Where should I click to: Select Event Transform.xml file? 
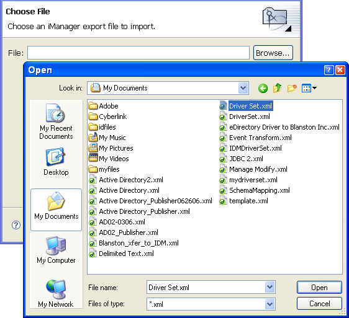tap(255, 138)
